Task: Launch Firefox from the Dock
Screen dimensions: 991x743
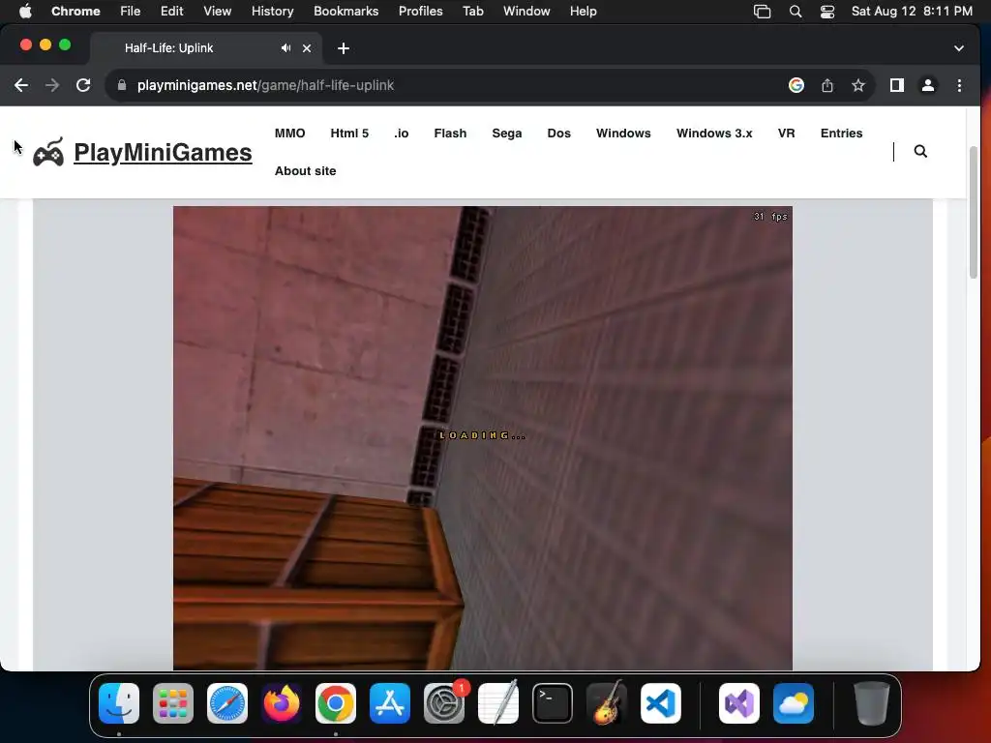Action: [282, 703]
